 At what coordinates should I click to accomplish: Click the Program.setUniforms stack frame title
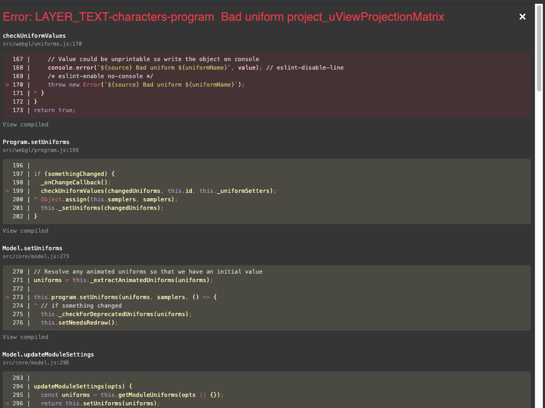[x=36, y=142]
